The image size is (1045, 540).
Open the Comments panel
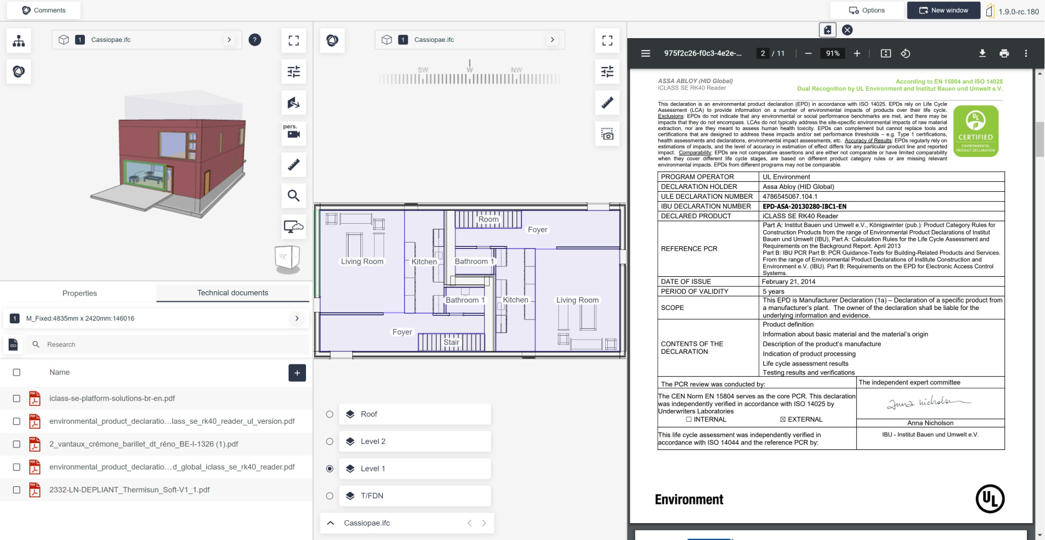click(x=44, y=11)
